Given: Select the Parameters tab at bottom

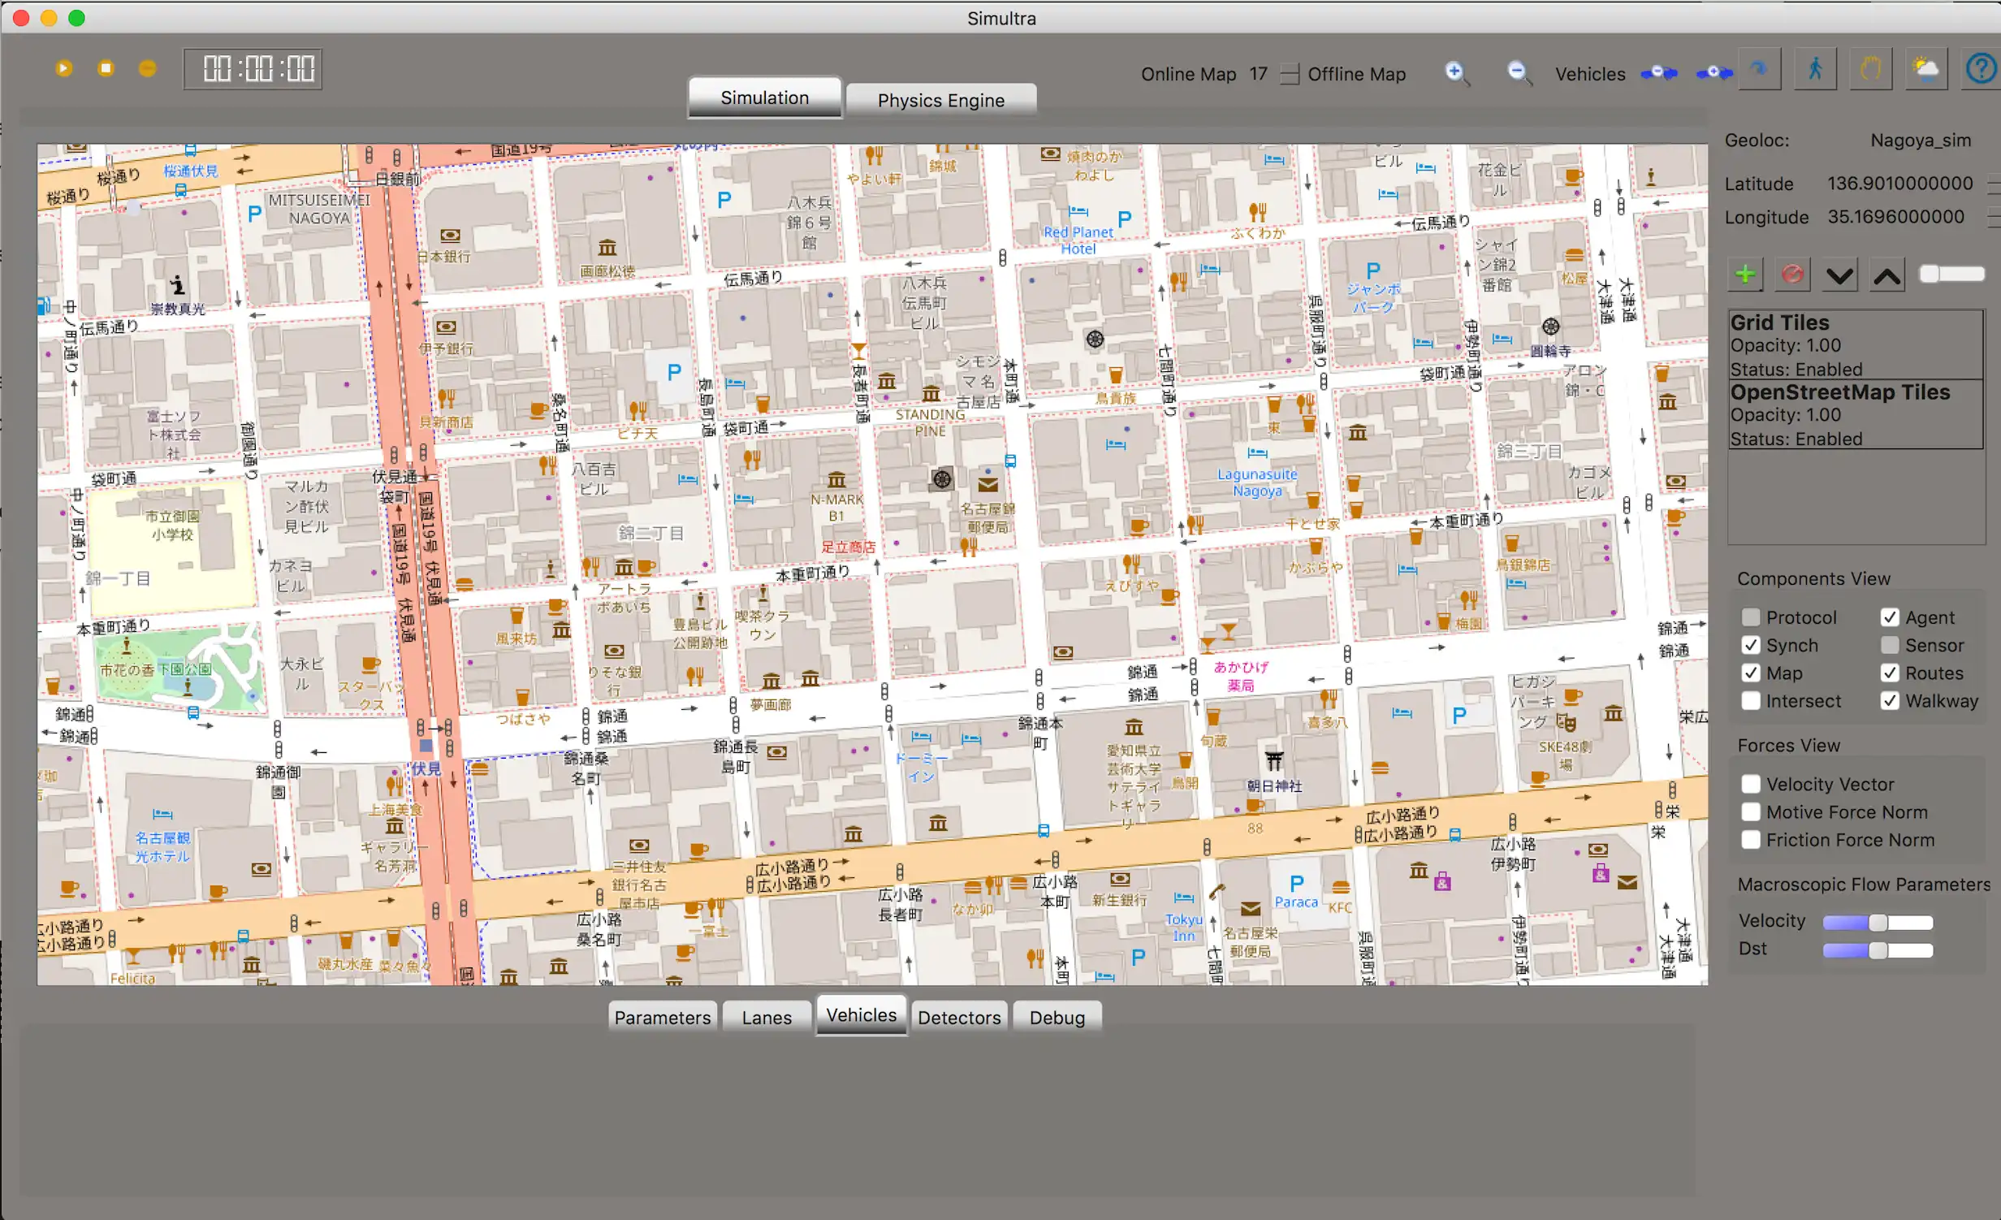Looking at the screenshot, I should coord(663,1017).
